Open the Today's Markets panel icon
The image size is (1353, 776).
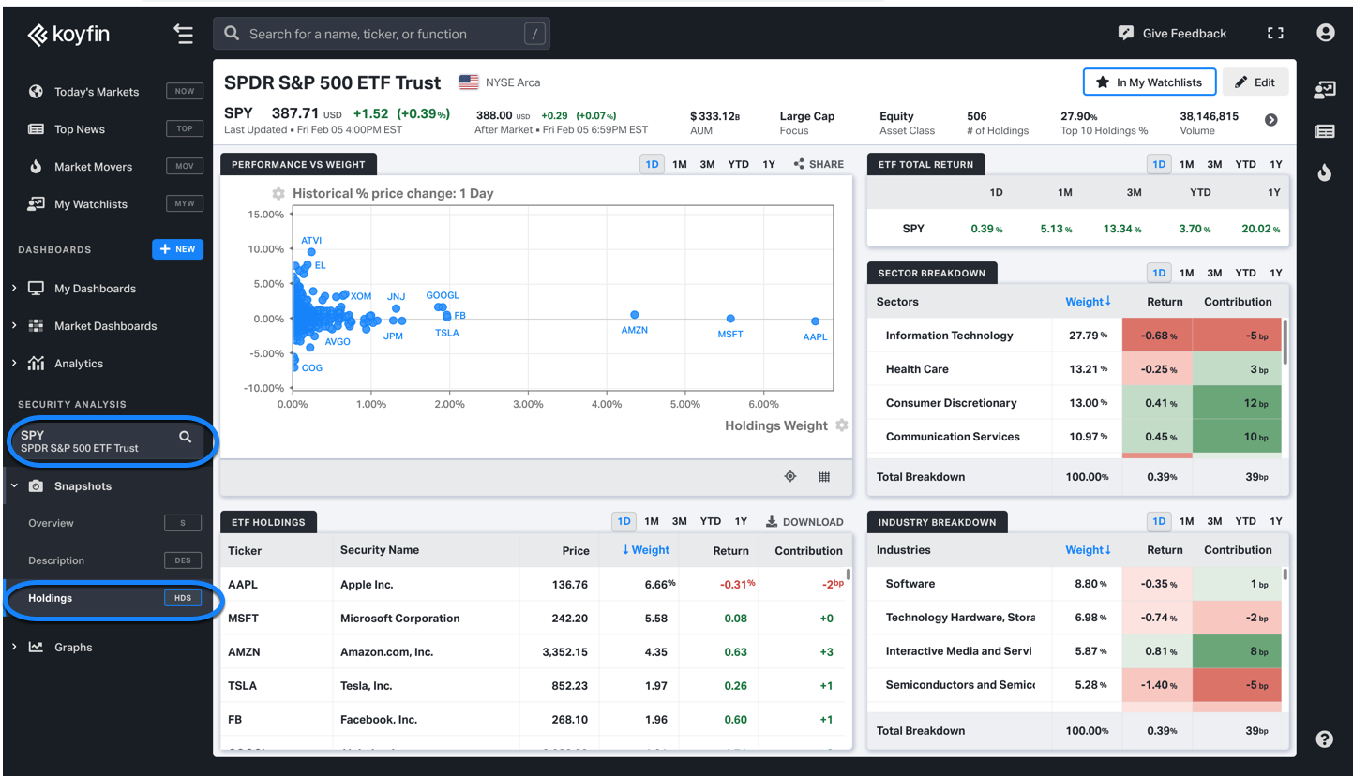click(35, 92)
